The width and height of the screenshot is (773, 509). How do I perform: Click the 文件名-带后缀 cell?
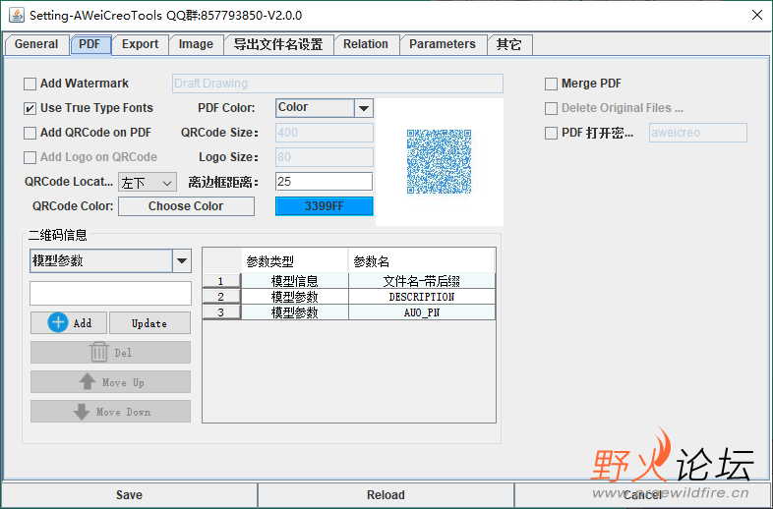point(422,281)
